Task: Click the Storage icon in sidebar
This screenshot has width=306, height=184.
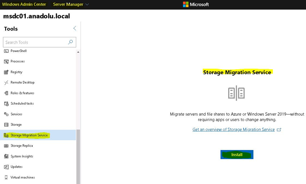Action: click(6, 125)
